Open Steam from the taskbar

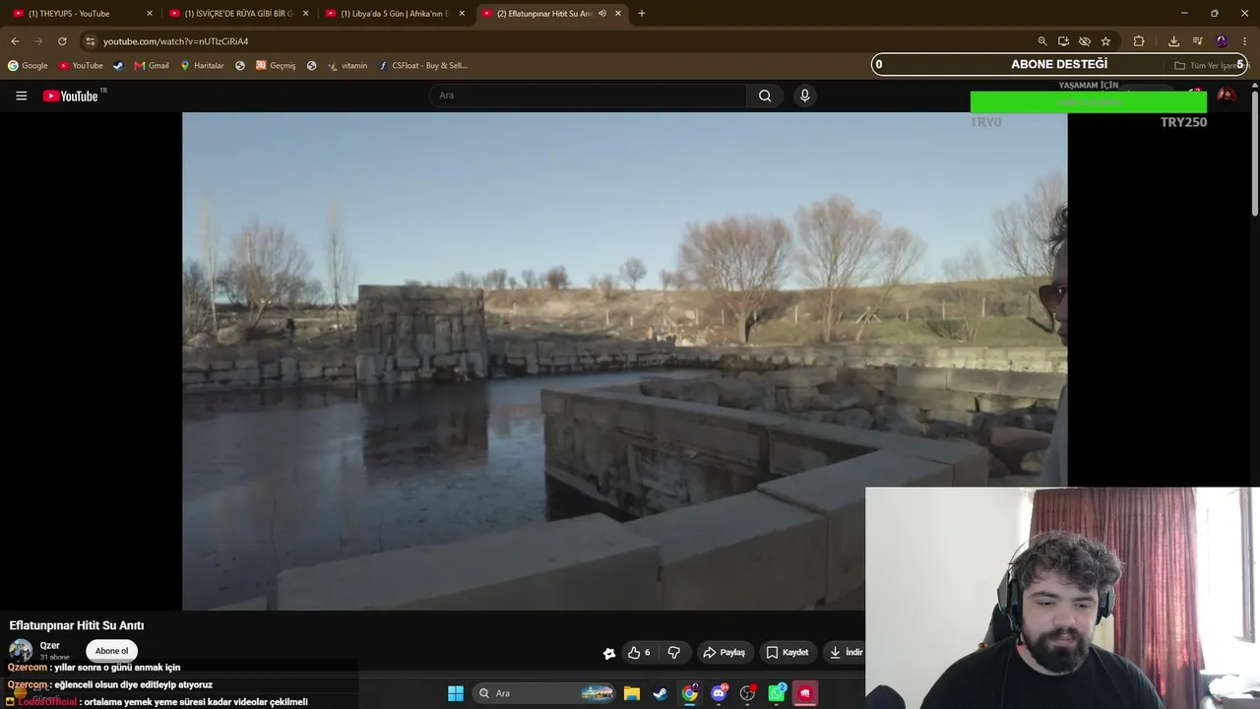tap(661, 693)
